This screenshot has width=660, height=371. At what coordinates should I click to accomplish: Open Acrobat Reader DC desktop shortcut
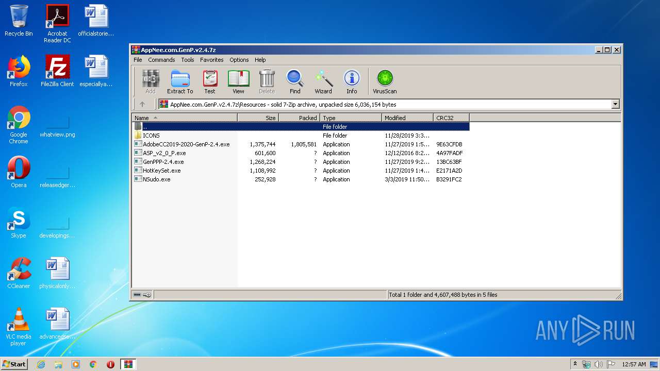(57, 24)
